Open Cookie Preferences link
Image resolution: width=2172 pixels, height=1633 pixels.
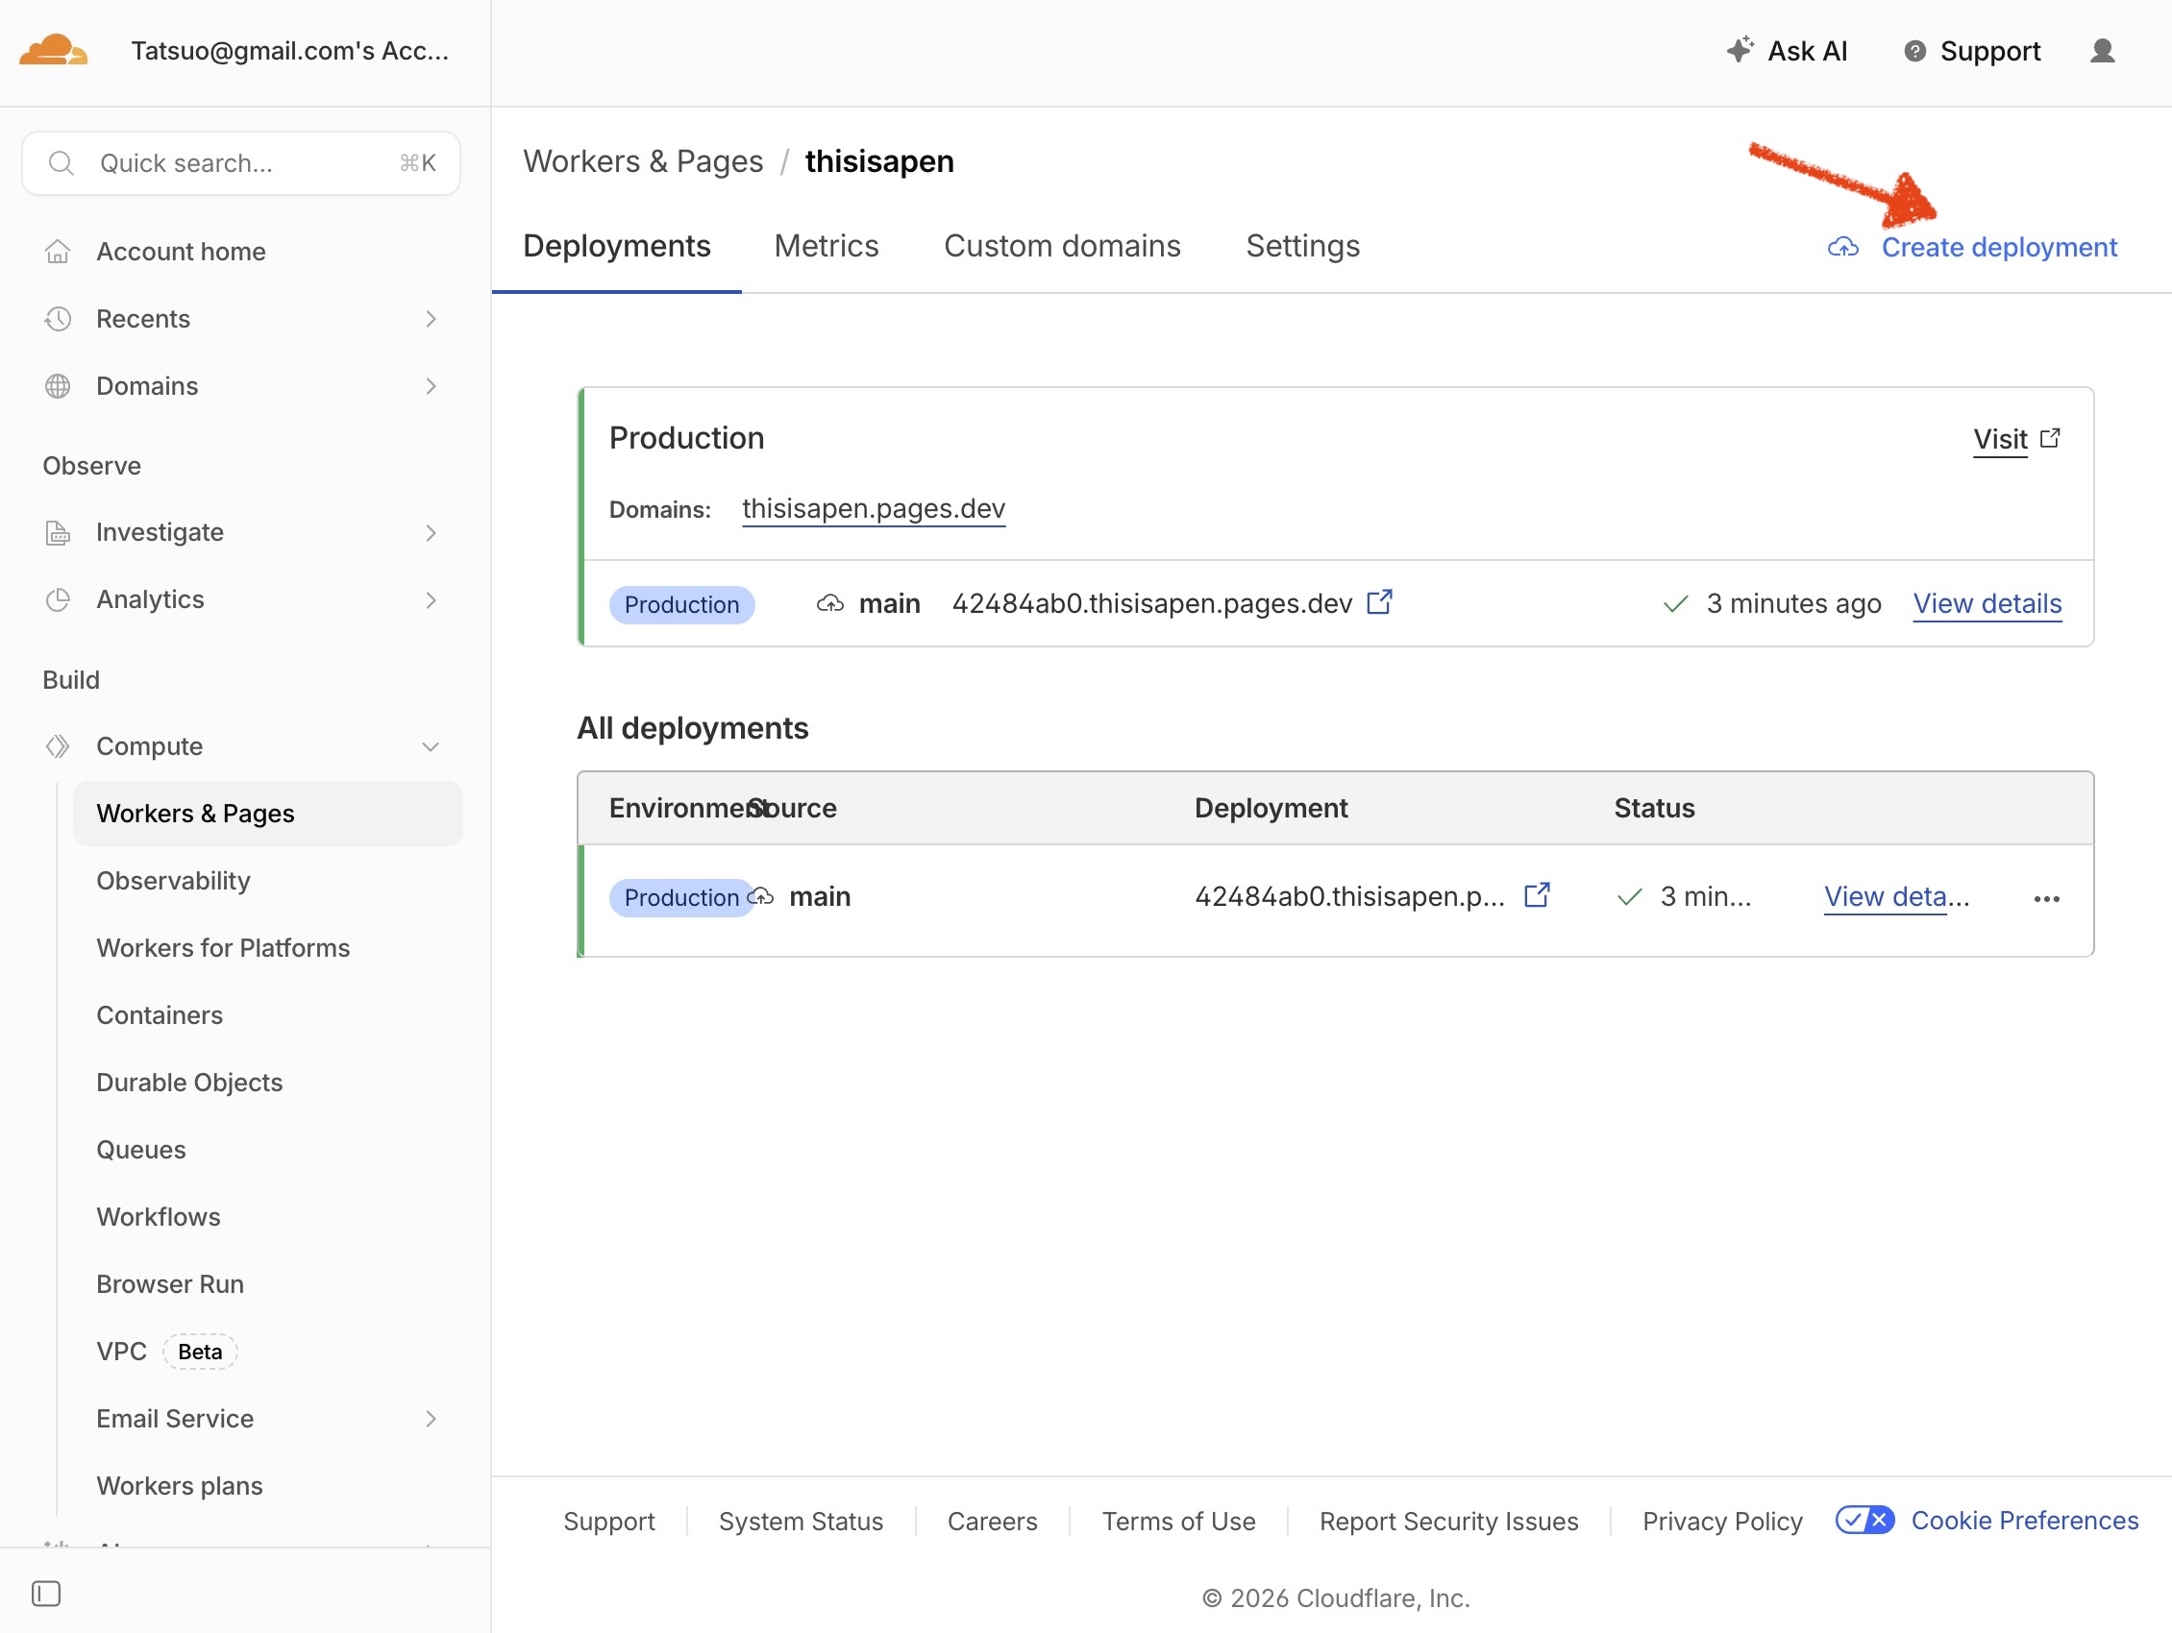click(x=2024, y=1521)
